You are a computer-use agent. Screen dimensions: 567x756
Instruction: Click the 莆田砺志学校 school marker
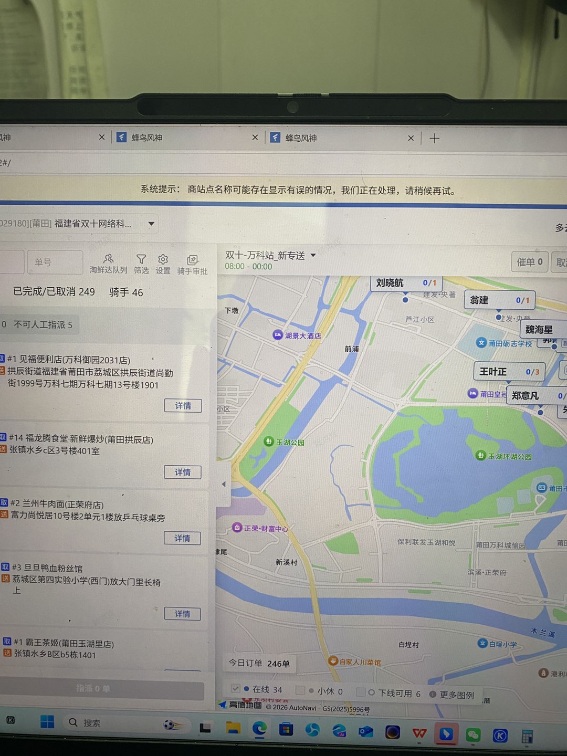coord(481,342)
